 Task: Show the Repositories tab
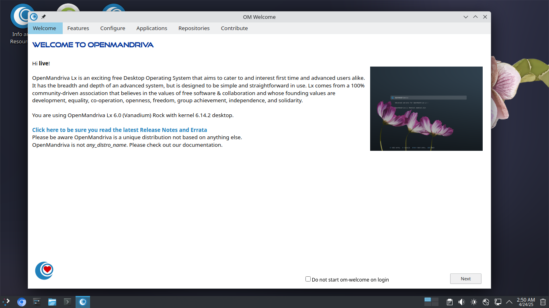[194, 28]
